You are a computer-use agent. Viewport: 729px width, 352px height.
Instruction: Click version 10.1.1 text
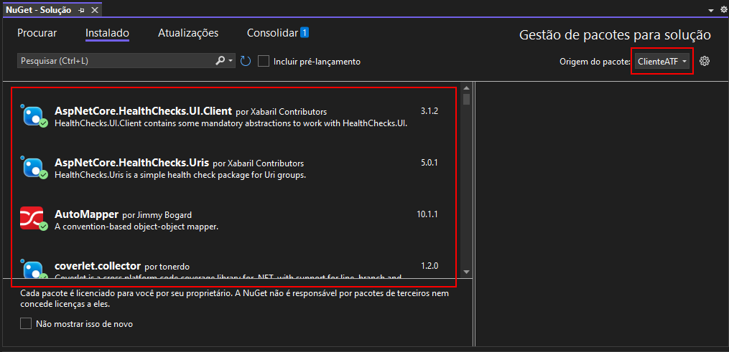click(x=428, y=214)
